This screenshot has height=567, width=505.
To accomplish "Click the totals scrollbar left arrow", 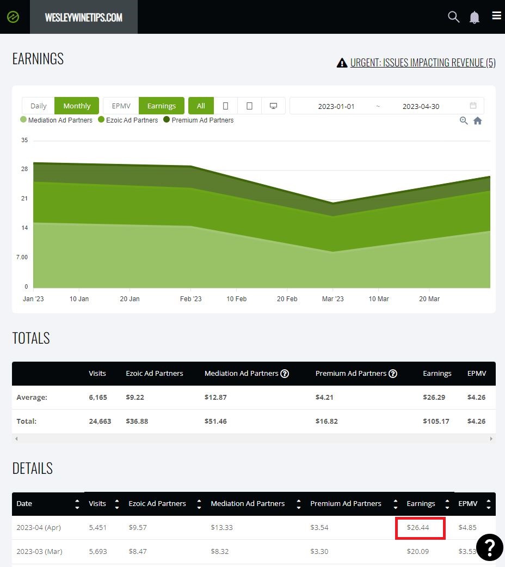I will pyautogui.click(x=16, y=439).
